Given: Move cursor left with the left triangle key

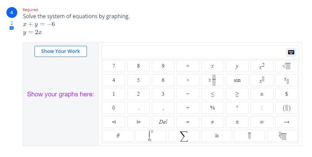Looking at the screenshot, I should tap(114, 122).
